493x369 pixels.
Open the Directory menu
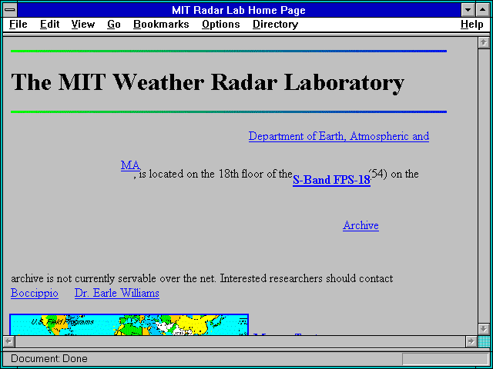[276, 25]
